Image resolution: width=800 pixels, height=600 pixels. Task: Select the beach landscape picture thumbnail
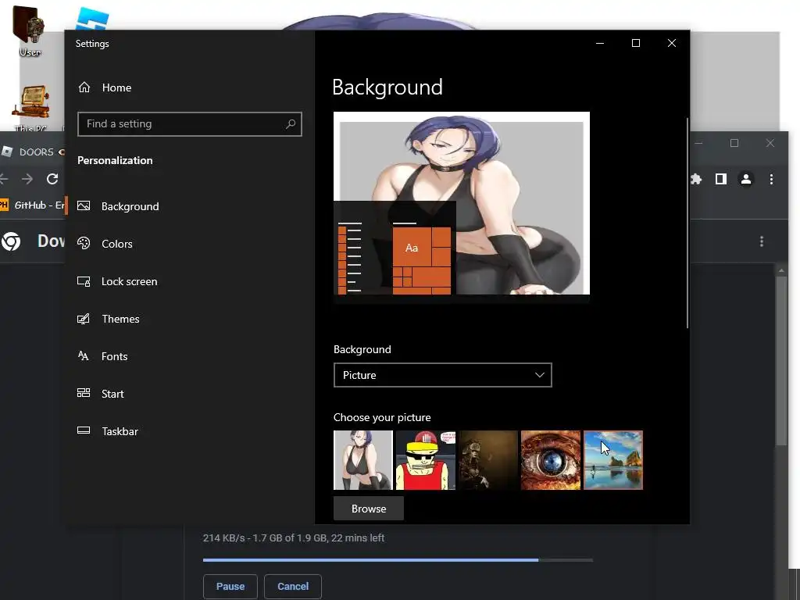pos(613,460)
